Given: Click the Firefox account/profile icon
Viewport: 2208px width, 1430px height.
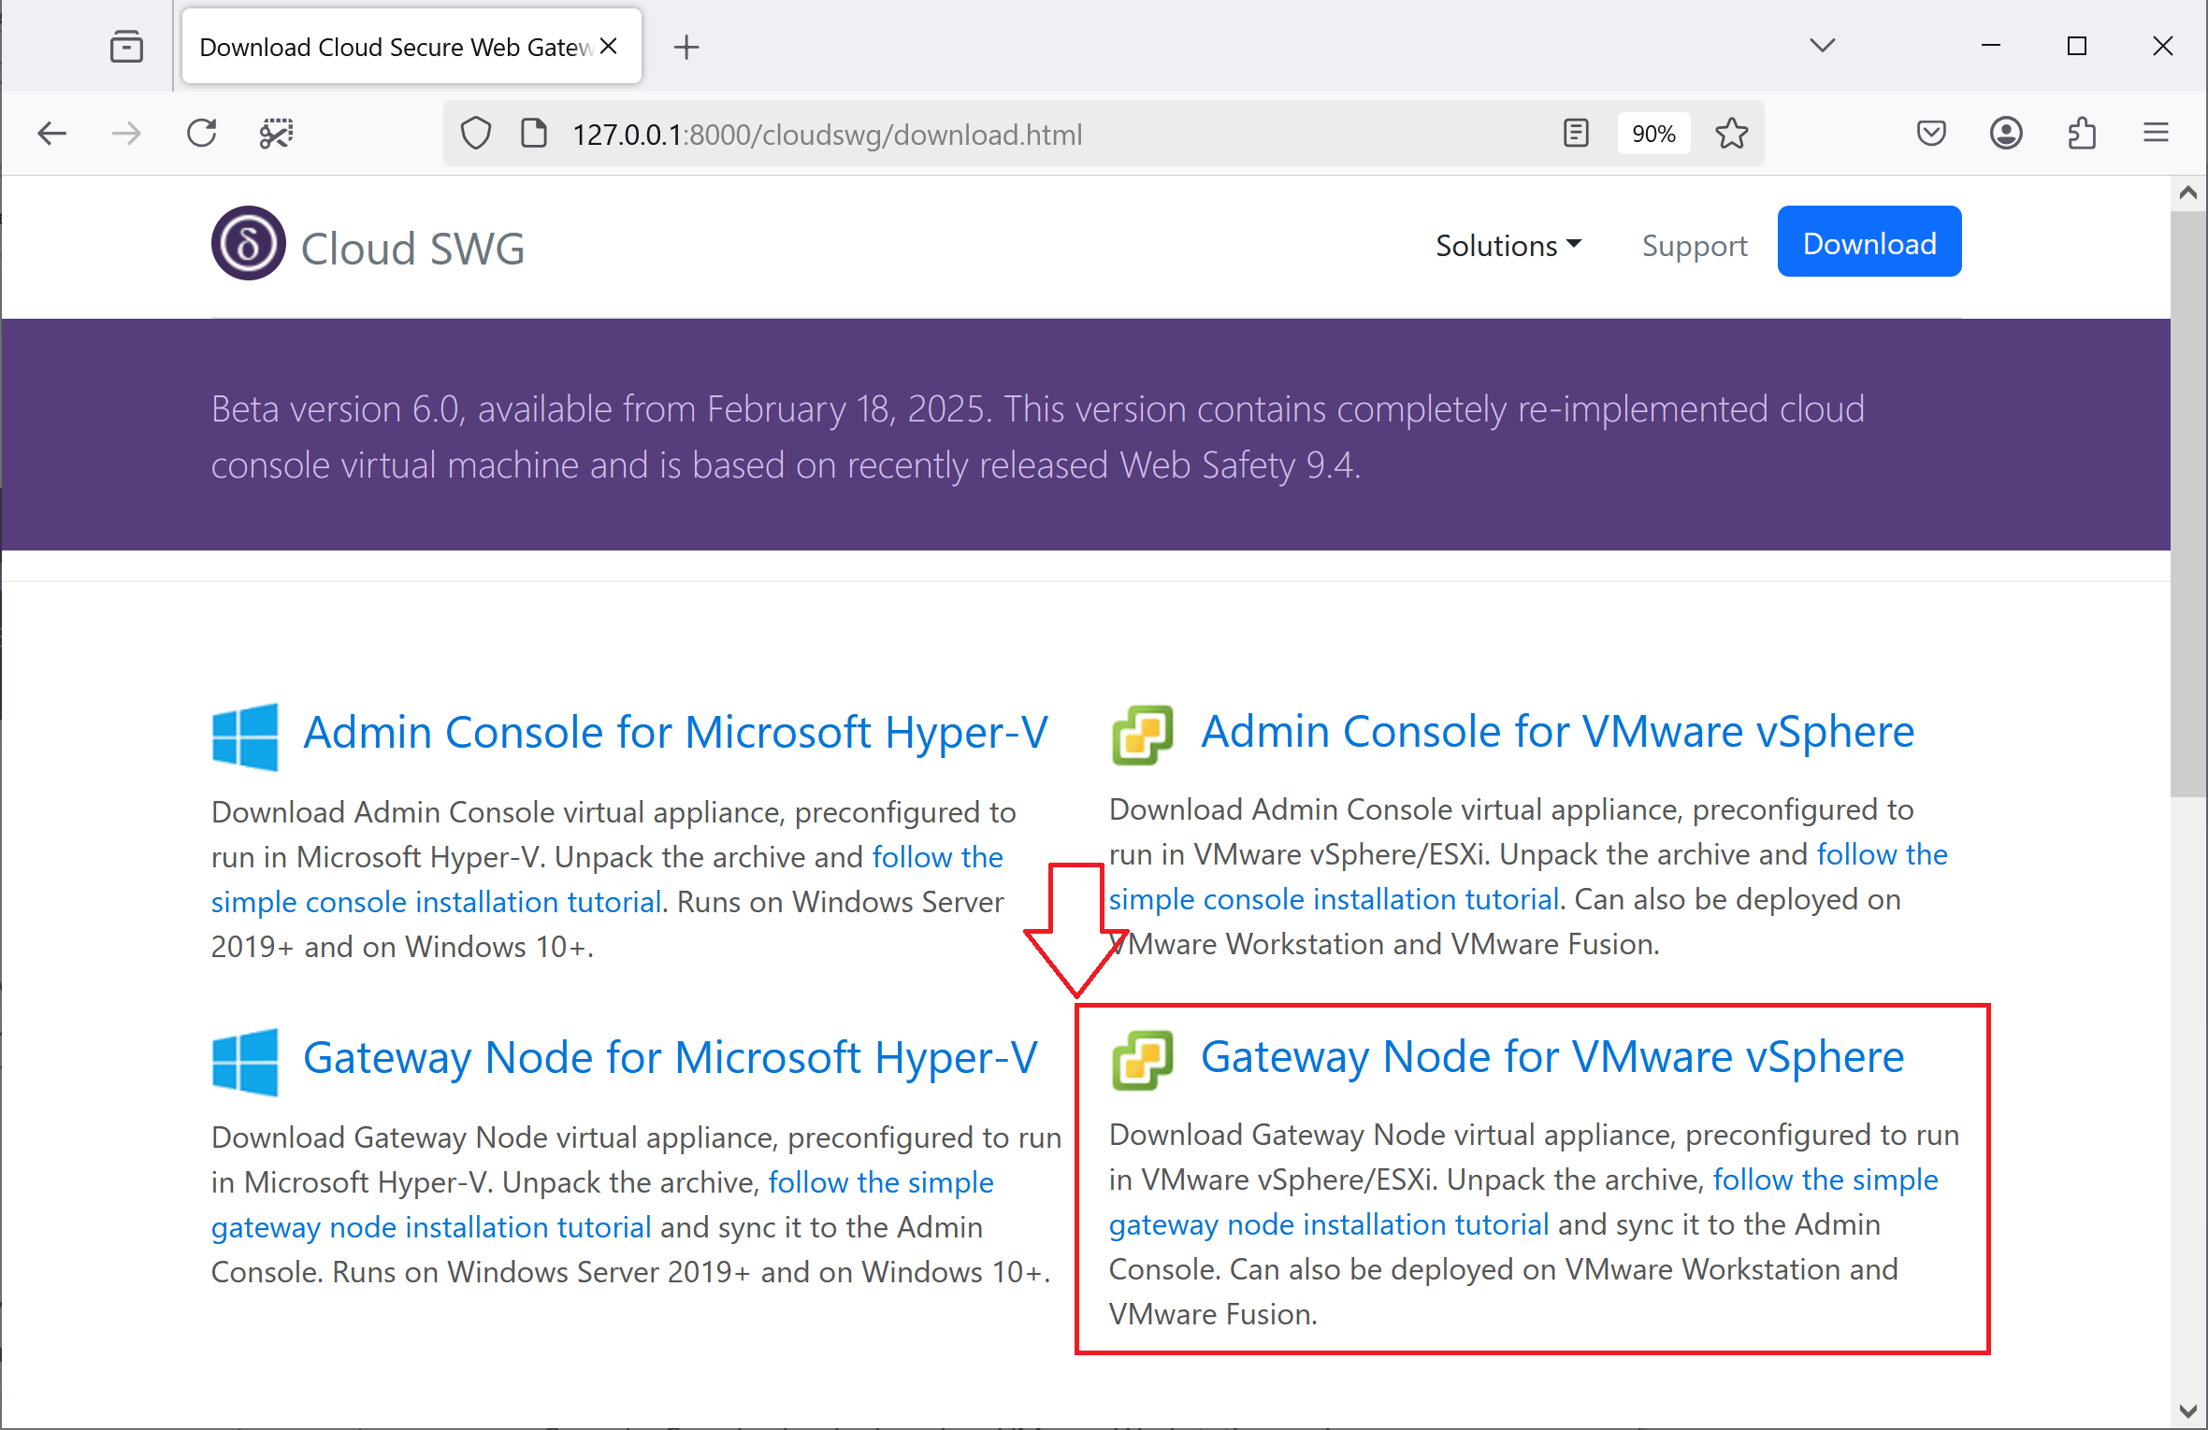Looking at the screenshot, I should 2009,134.
